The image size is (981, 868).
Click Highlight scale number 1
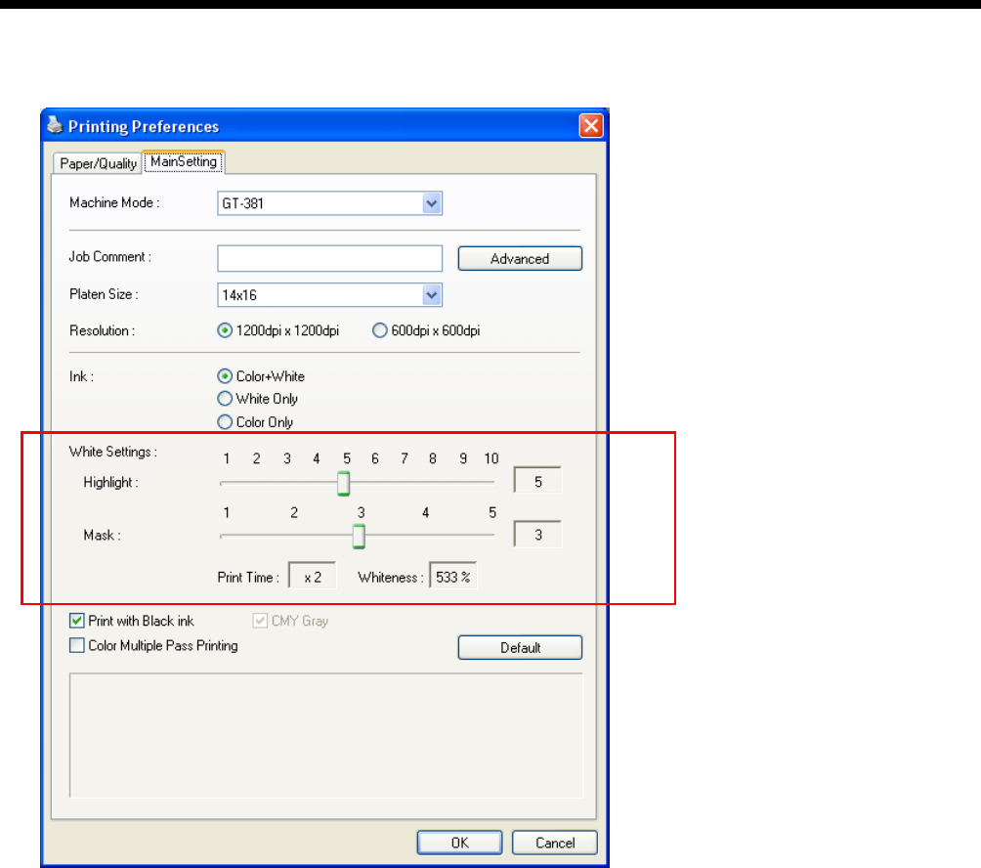226,458
